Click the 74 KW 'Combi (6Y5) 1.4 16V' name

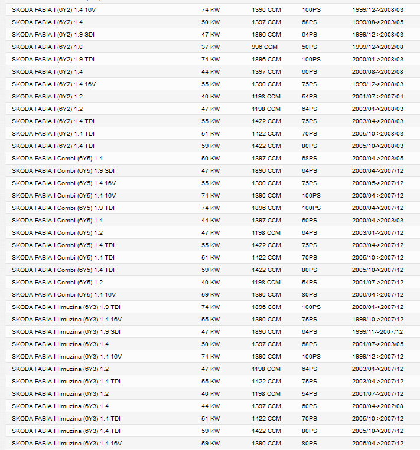(x=64, y=196)
